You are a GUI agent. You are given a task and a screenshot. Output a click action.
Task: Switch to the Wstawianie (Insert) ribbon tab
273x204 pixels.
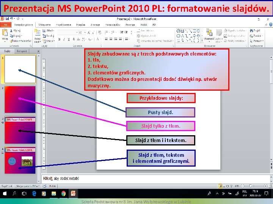[x=45, y=25]
